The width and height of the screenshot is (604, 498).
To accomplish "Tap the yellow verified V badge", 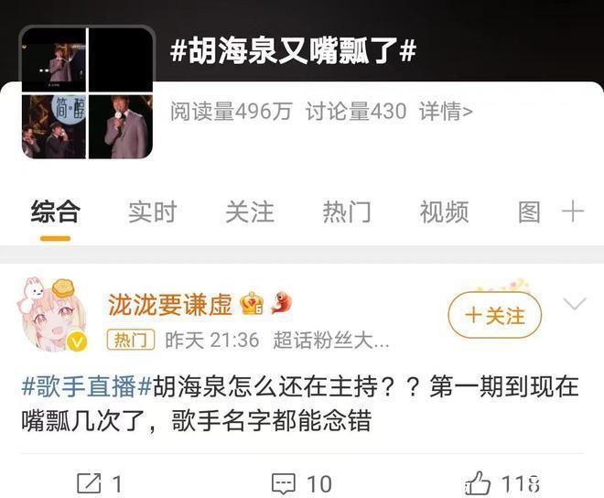I will click(x=77, y=341).
